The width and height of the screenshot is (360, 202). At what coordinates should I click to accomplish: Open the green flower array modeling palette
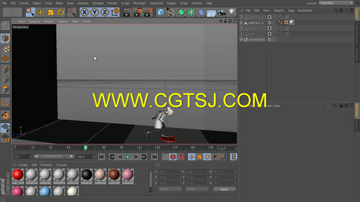tap(191, 13)
